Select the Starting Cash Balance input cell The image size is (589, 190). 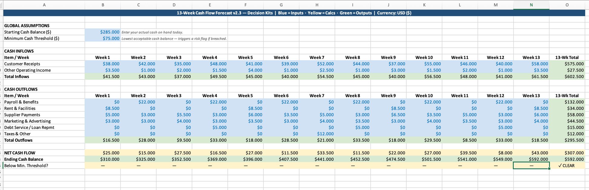click(103, 32)
